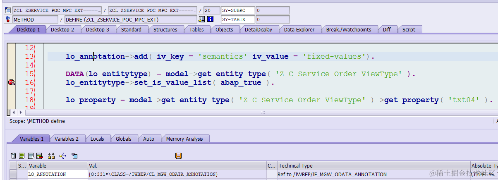Click the delete row icon with red mark
This screenshot has height=180, width=498.
pos(40,156)
